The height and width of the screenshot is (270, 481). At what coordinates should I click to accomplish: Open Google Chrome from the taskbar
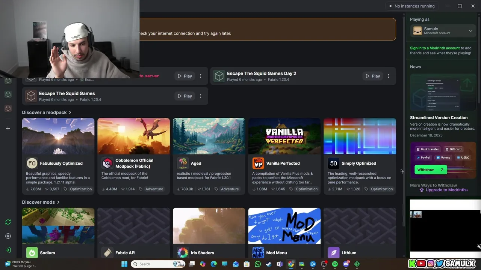(291, 264)
